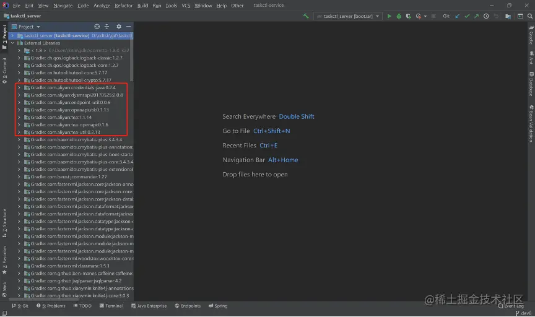Open the Refactor menu
This screenshot has height=317, width=535.
click(123, 6)
